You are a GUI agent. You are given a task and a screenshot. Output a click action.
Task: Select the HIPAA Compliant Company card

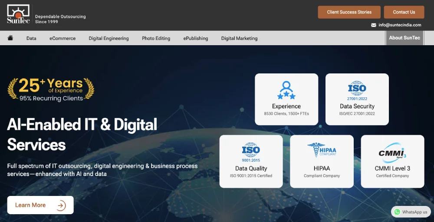(x=322, y=161)
